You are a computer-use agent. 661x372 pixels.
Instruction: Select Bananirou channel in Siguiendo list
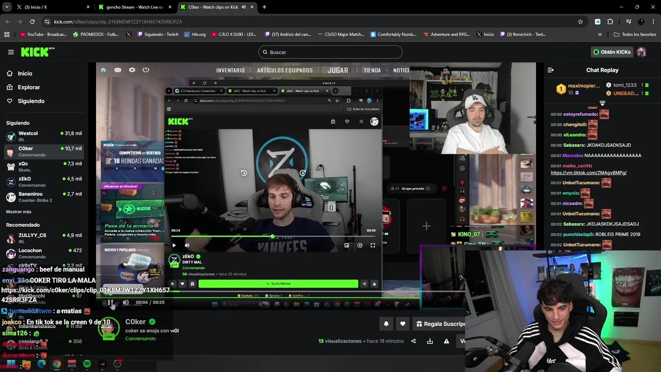(x=43, y=197)
